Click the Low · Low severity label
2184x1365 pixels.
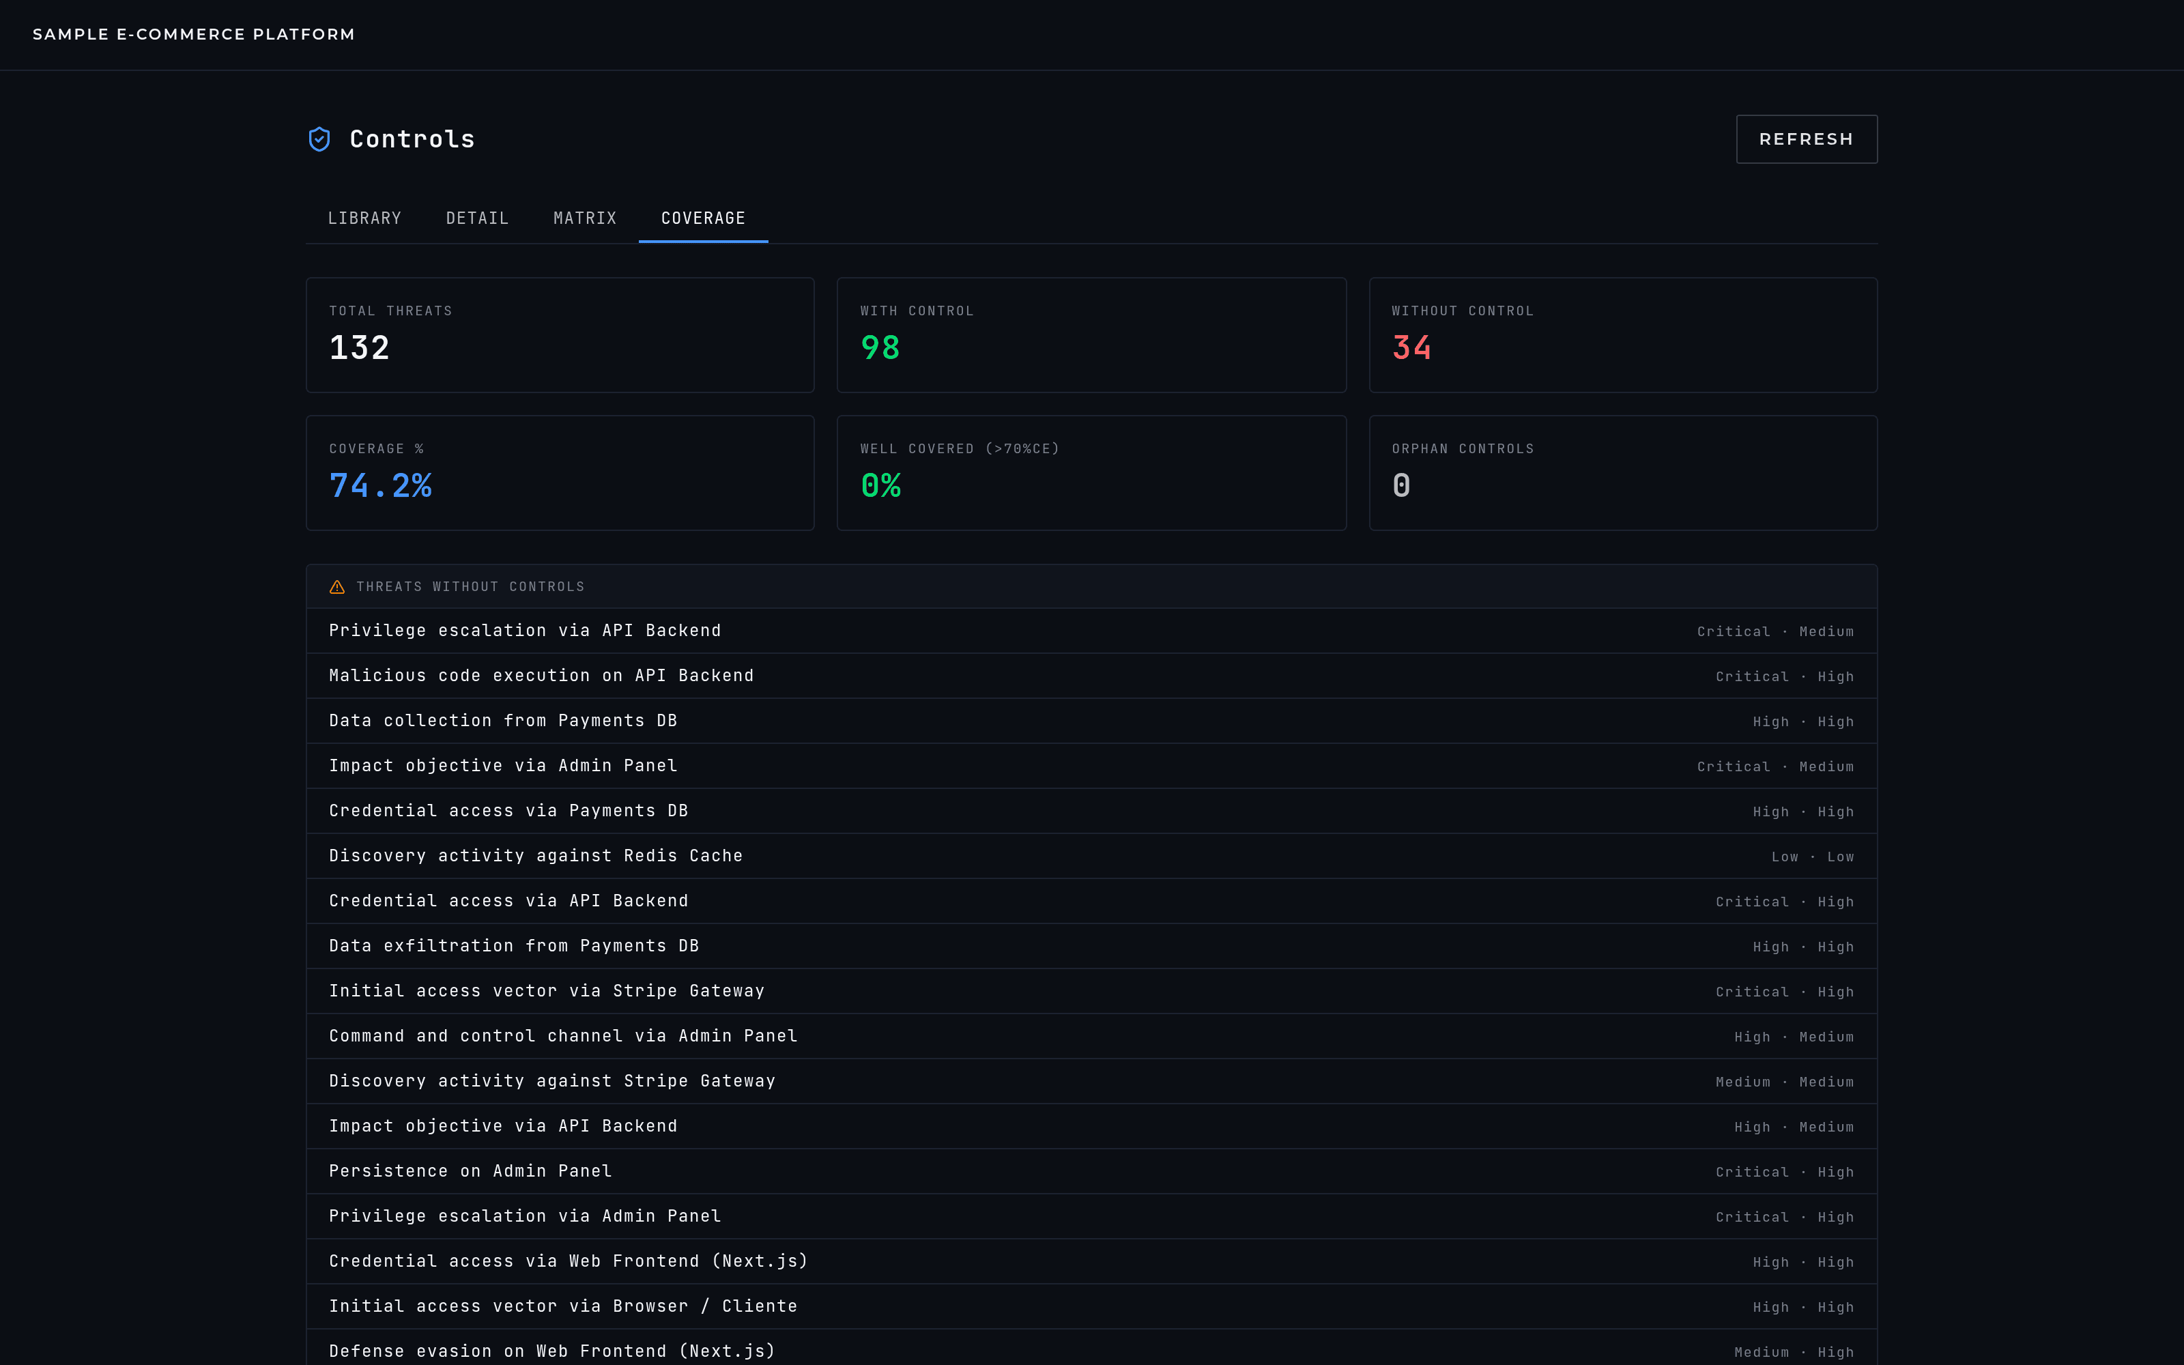1812,857
